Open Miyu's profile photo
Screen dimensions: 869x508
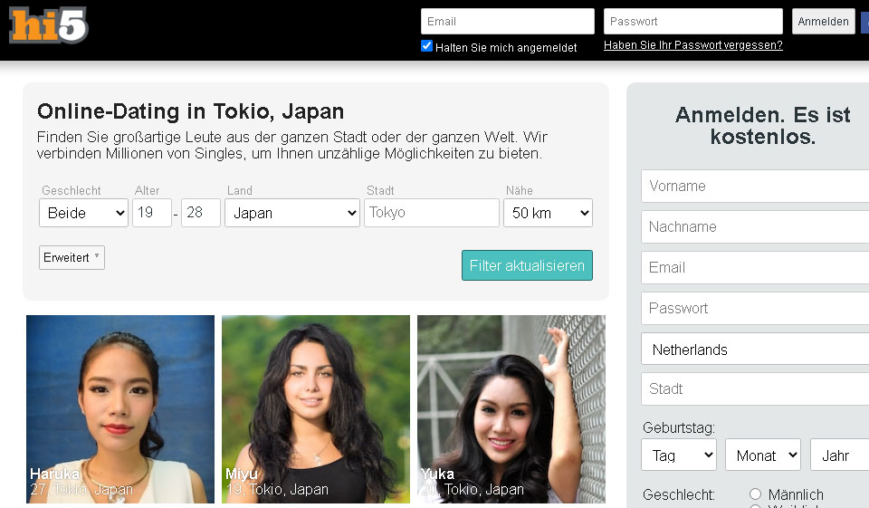click(315, 407)
